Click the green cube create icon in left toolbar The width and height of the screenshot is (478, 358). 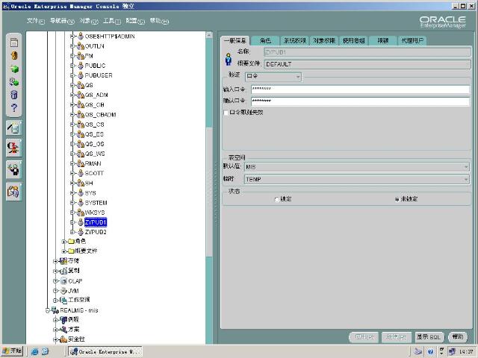coord(13,69)
